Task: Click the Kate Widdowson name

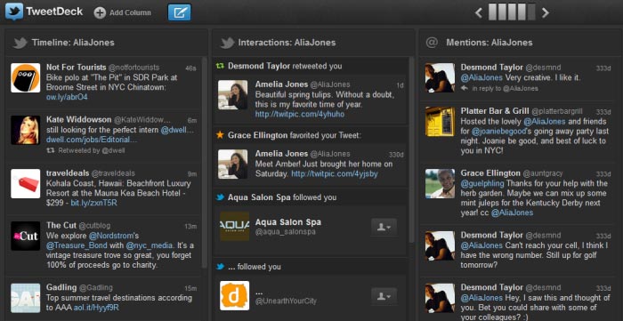Action: [78, 119]
